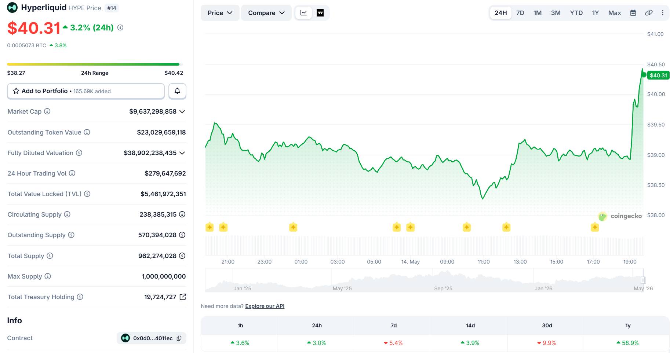Click the 24h Range progress bar
The height and width of the screenshot is (353, 670).
click(x=95, y=64)
